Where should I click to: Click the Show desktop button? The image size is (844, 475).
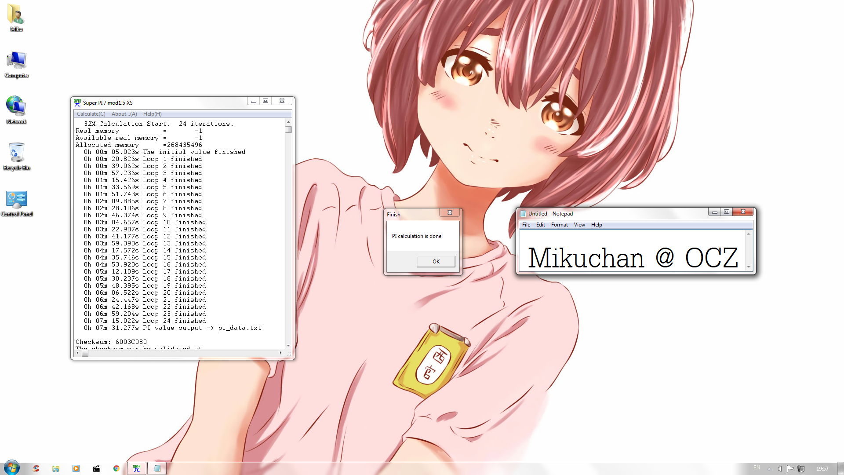click(x=840, y=468)
